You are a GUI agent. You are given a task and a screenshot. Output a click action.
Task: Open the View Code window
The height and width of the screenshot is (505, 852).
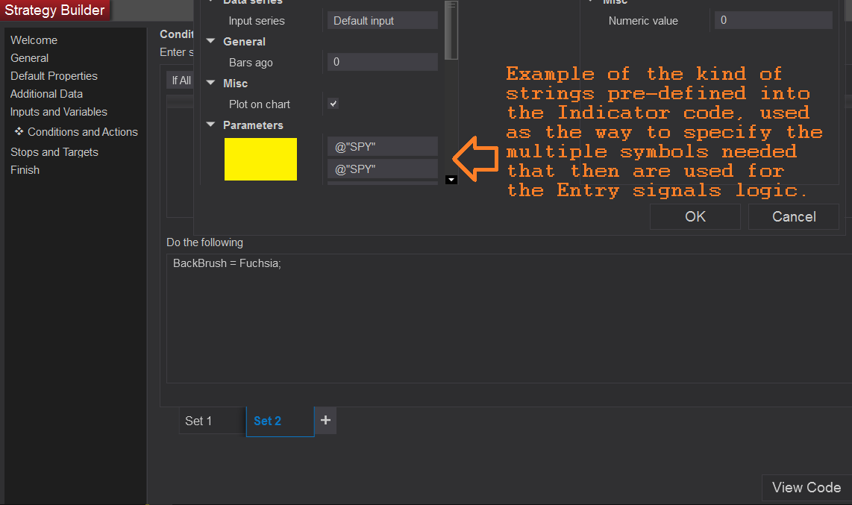click(806, 487)
